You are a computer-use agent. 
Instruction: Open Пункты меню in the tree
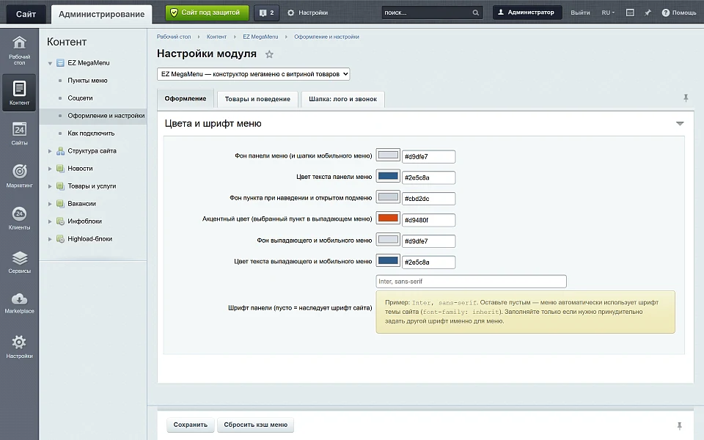[x=87, y=81]
